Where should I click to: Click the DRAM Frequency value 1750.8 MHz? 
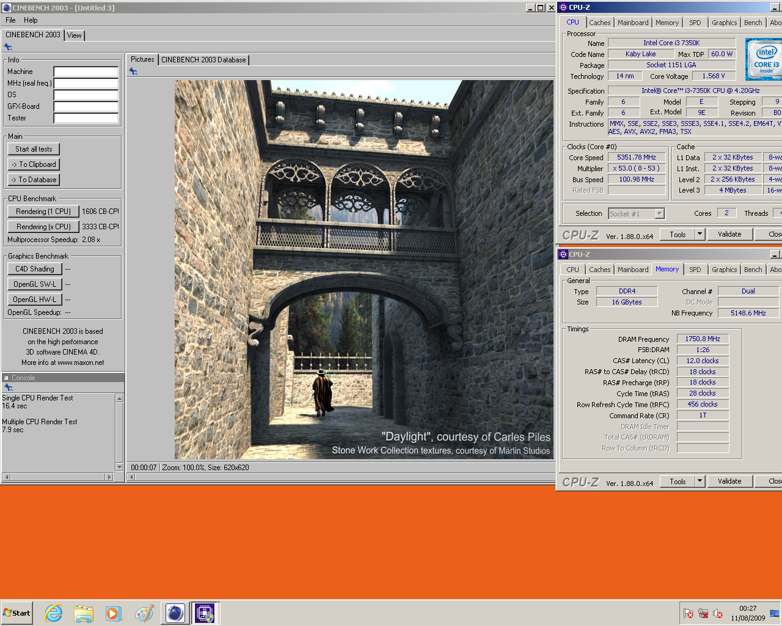coord(703,339)
